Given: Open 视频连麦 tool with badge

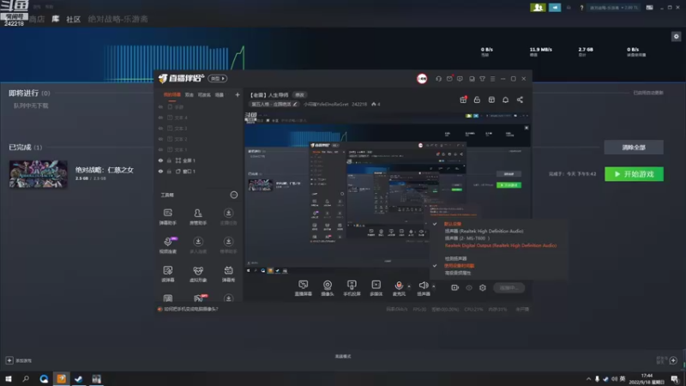Looking at the screenshot, I should tap(168, 245).
